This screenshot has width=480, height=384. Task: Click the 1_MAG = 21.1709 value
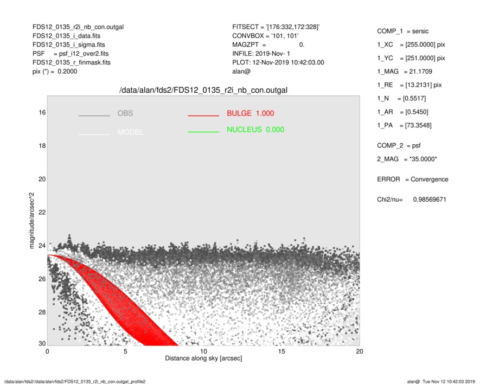[x=405, y=72]
